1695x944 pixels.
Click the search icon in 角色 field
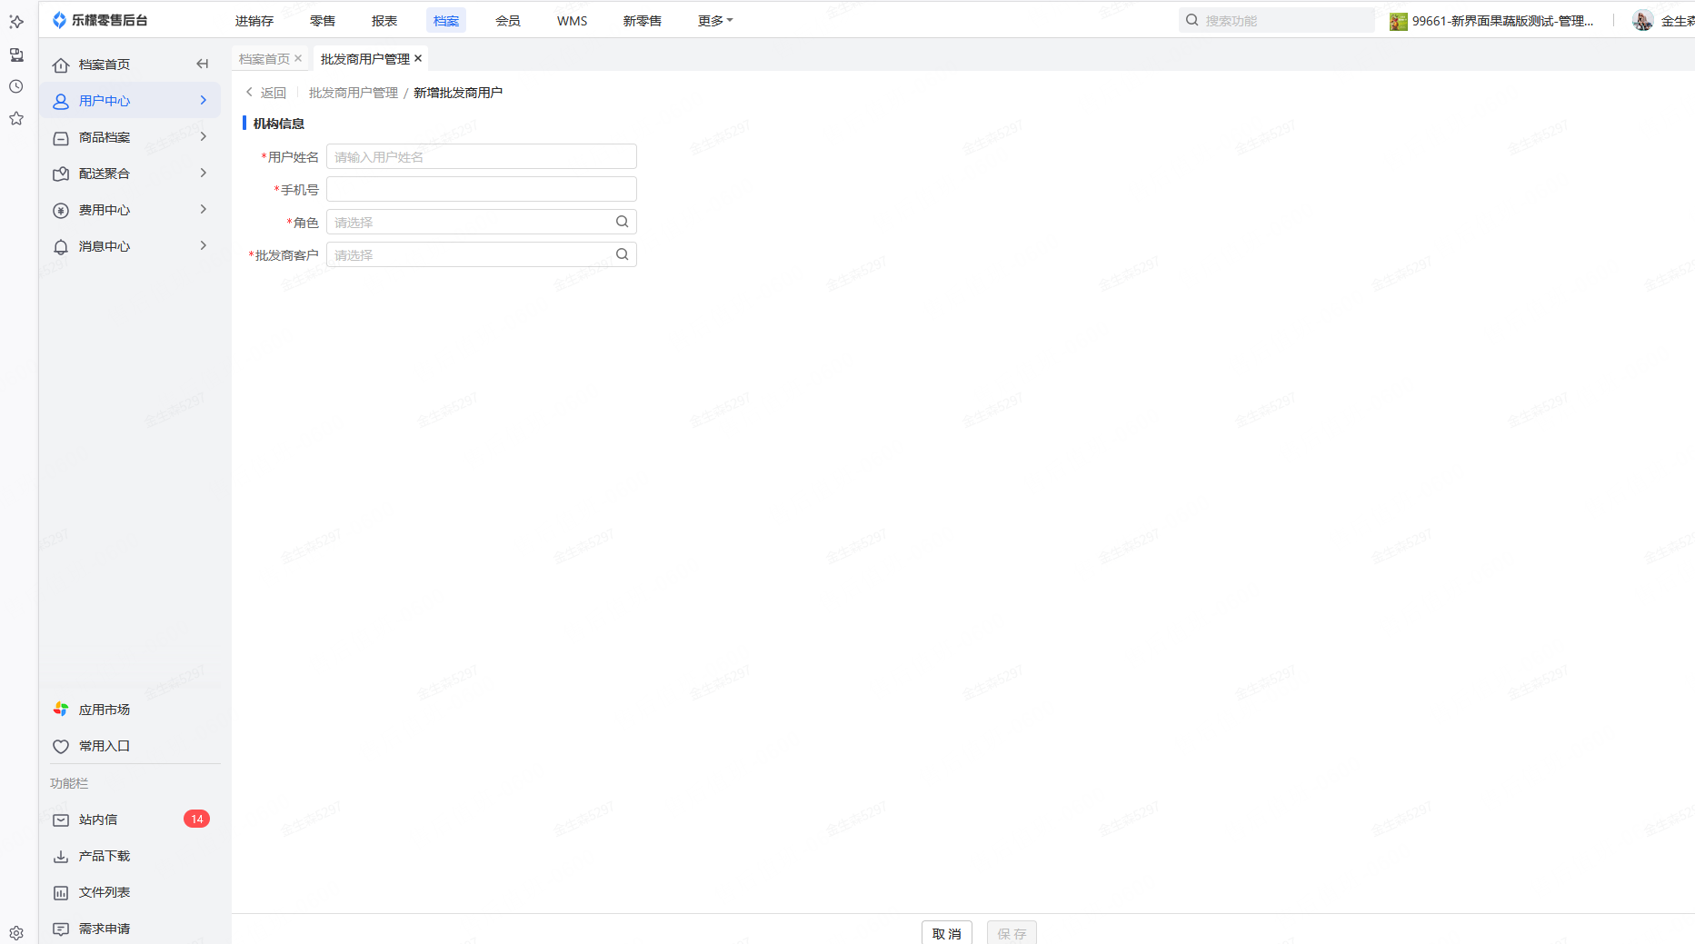[x=623, y=222]
